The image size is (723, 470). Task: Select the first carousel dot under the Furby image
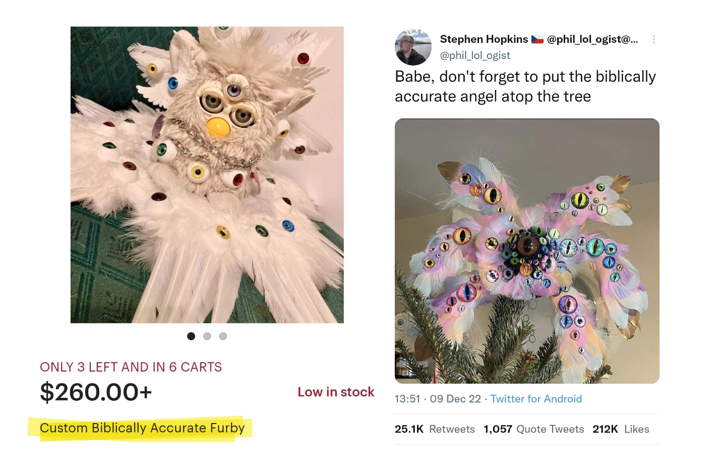[191, 336]
